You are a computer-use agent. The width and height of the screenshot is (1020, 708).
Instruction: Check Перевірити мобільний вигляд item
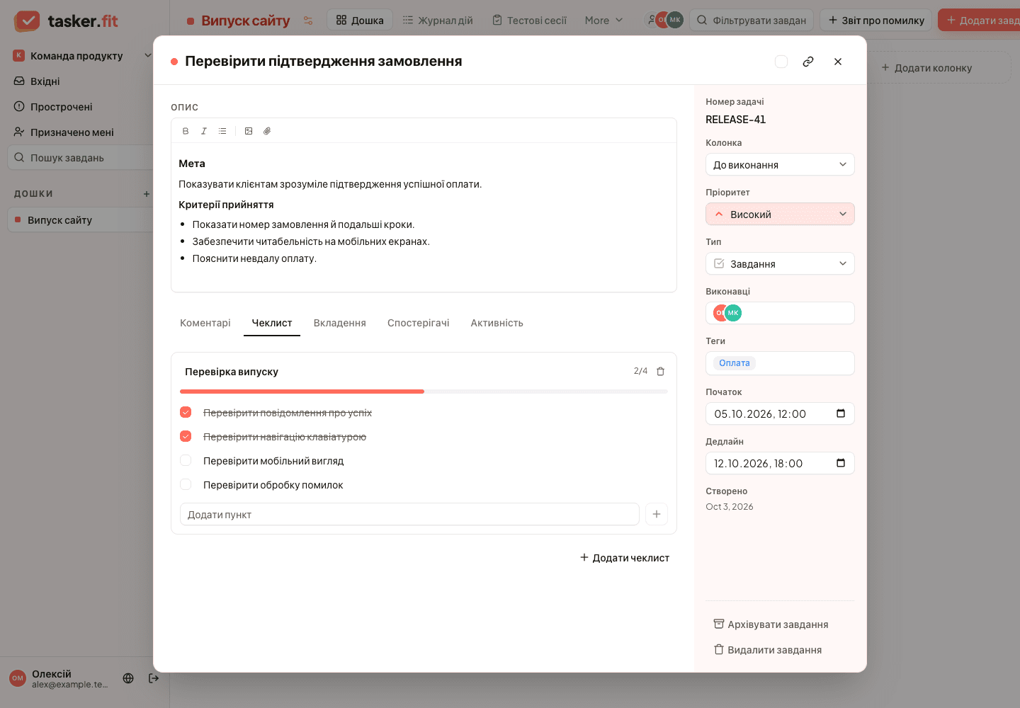(186, 460)
